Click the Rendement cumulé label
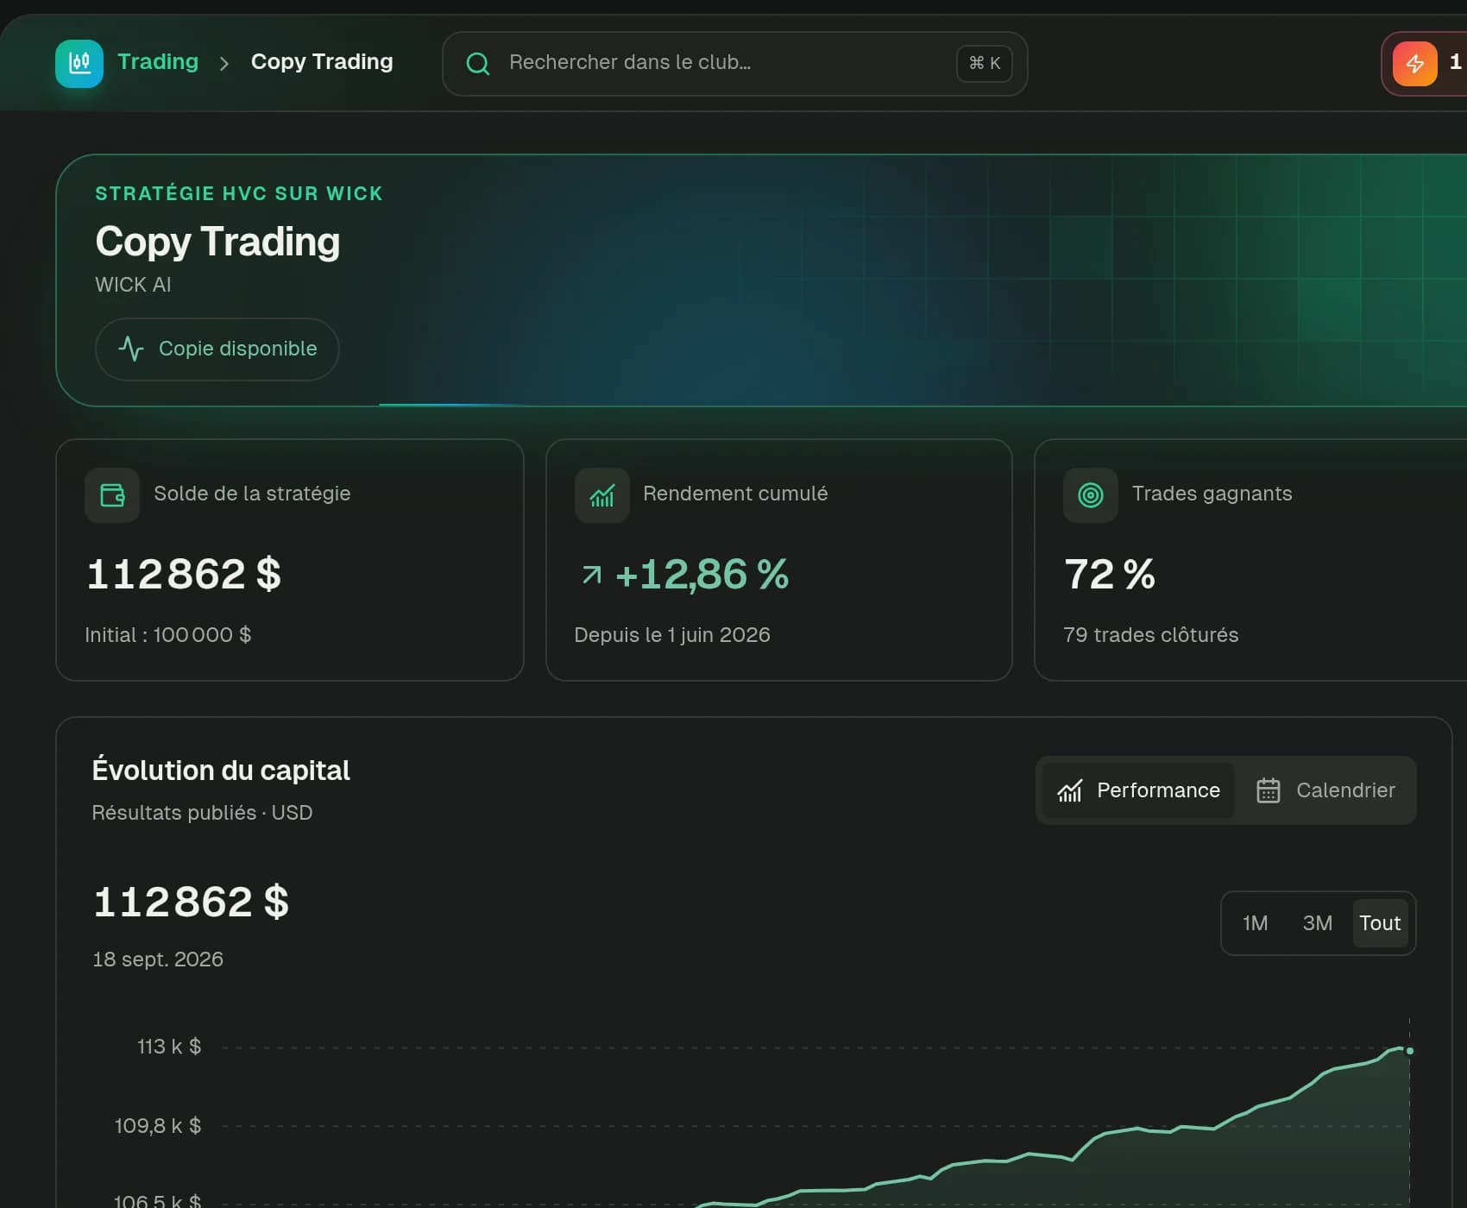 tap(735, 494)
